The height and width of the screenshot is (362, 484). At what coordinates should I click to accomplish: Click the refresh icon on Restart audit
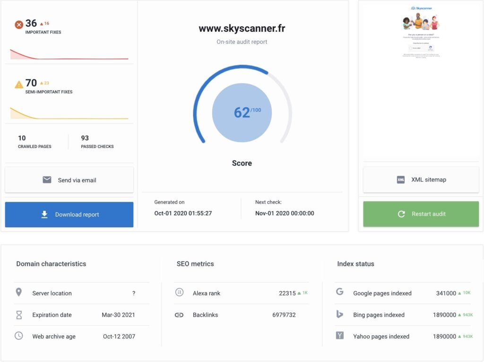coord(401,214)
